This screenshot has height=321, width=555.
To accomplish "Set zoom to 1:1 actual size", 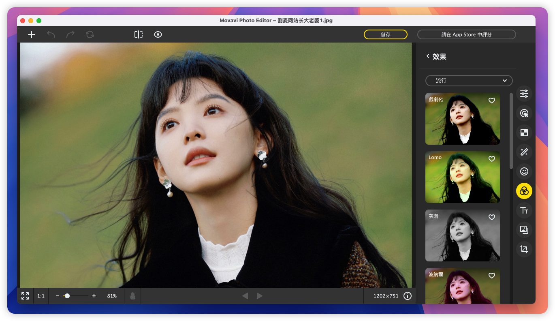I will [x=41, y=296].
